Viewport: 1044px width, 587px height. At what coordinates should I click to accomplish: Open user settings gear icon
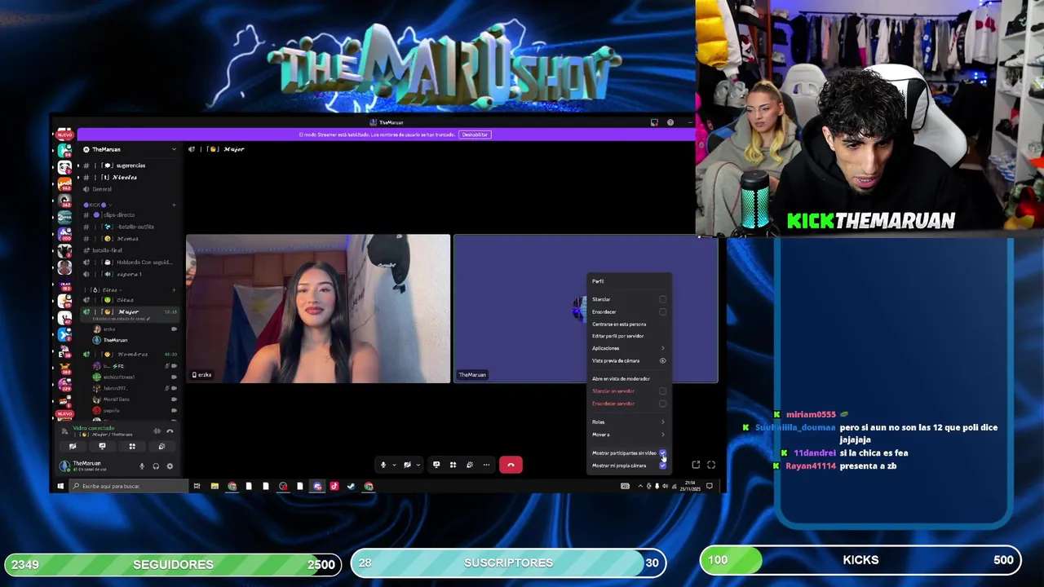(170, 466)
